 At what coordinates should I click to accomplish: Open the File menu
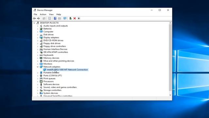[x=35, y=14]
